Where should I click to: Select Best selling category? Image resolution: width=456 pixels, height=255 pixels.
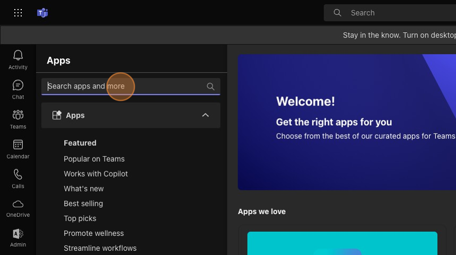(83, 204)
